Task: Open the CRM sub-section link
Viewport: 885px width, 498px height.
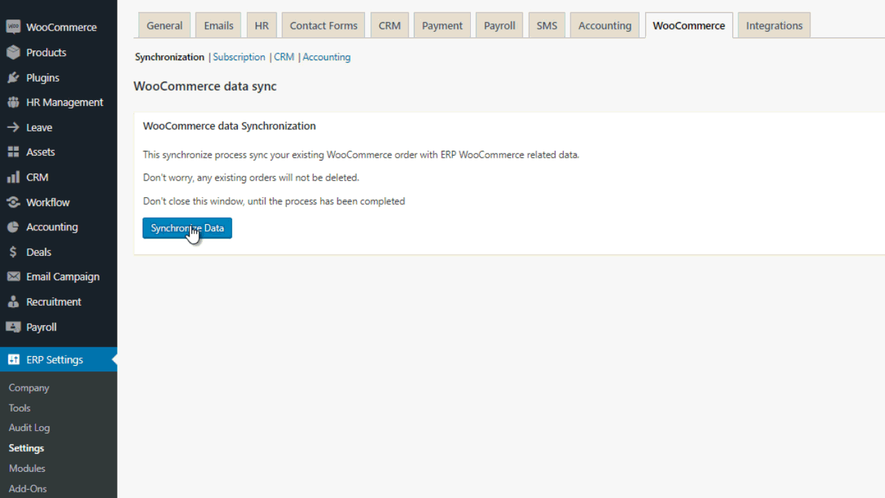Action: click(x=284, y=57)
